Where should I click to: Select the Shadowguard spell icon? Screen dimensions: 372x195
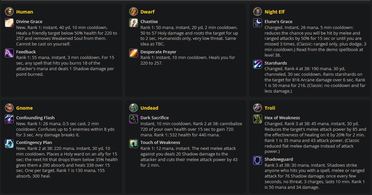tap(258, 160)
